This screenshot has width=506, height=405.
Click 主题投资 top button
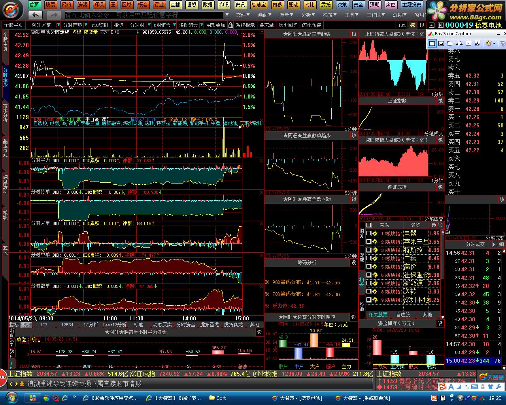coord(412,4)
